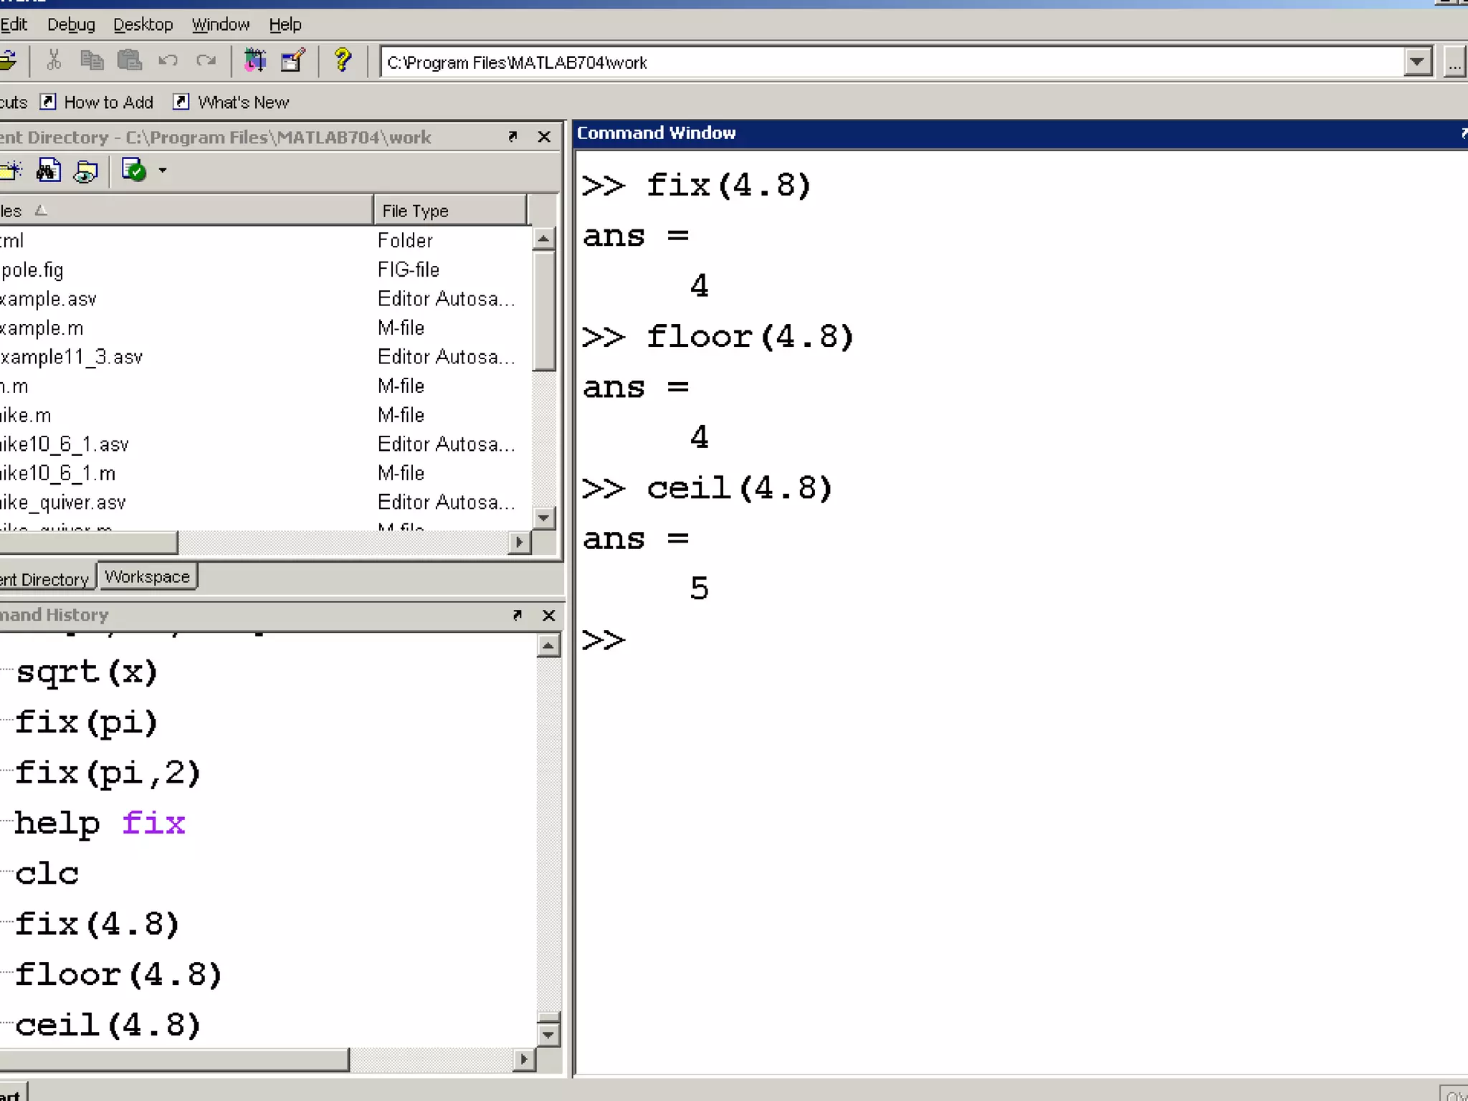Viewport: 1468px width, 1101px height.
Task: Browse for folder with ellipsis button
Action: [1454, 62]
